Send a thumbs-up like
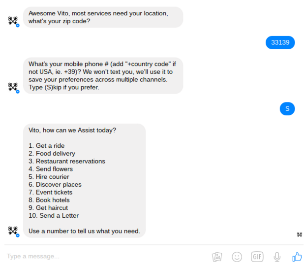Screen dimensions: 306x267 pos(297,257)
